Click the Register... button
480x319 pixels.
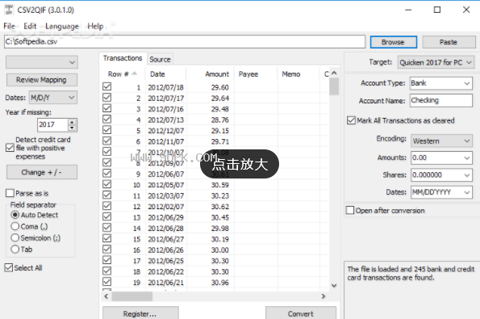pos(140,313)
